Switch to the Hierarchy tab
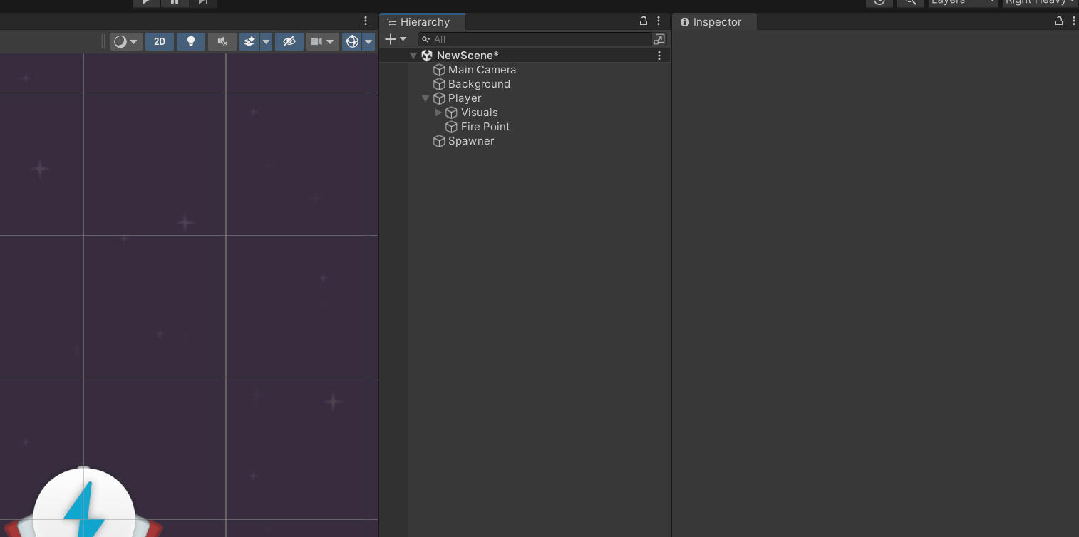This screenshot has height=537, width=1079. coord(423,22)
